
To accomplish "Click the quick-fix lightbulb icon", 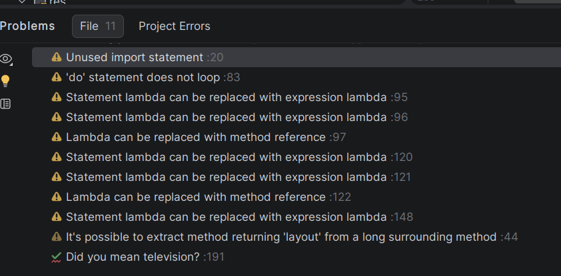I will 6,81.
